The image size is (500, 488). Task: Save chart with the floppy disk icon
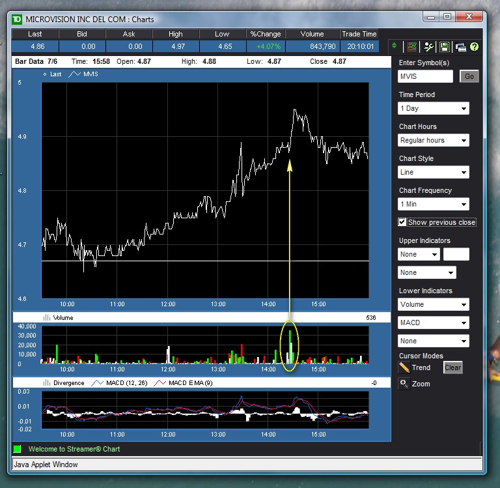pos(444,47)
